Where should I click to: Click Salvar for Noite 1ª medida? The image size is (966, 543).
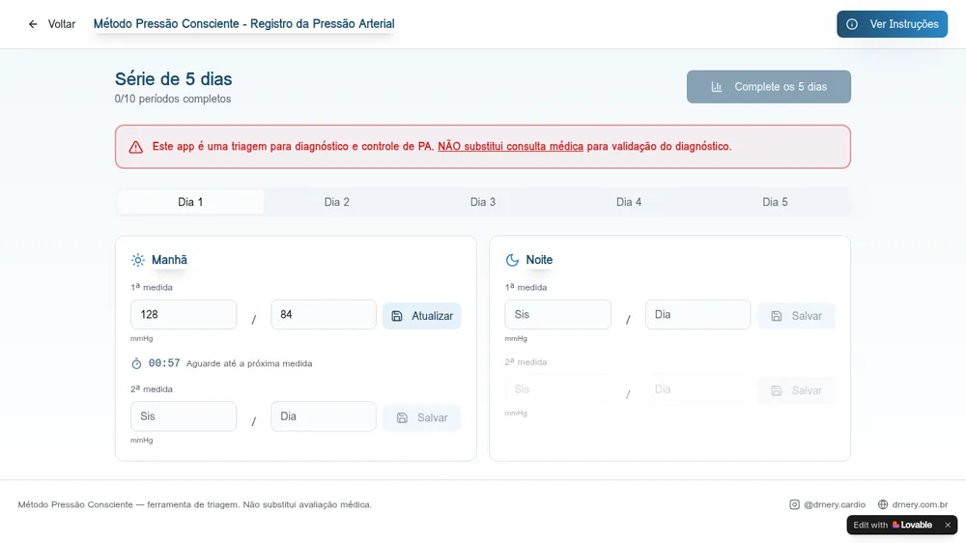pyautogui.click(x=796, y=316)
